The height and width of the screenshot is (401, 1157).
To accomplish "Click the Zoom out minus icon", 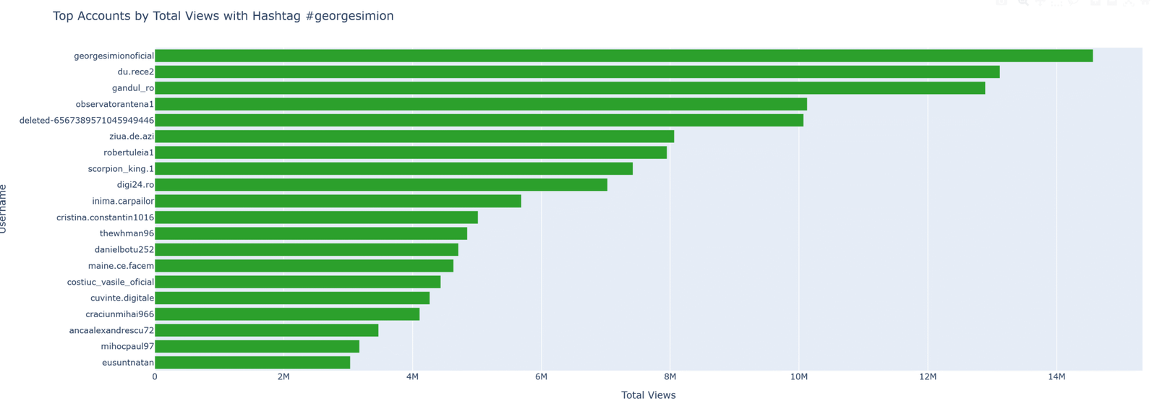I will pos(1111,2).
